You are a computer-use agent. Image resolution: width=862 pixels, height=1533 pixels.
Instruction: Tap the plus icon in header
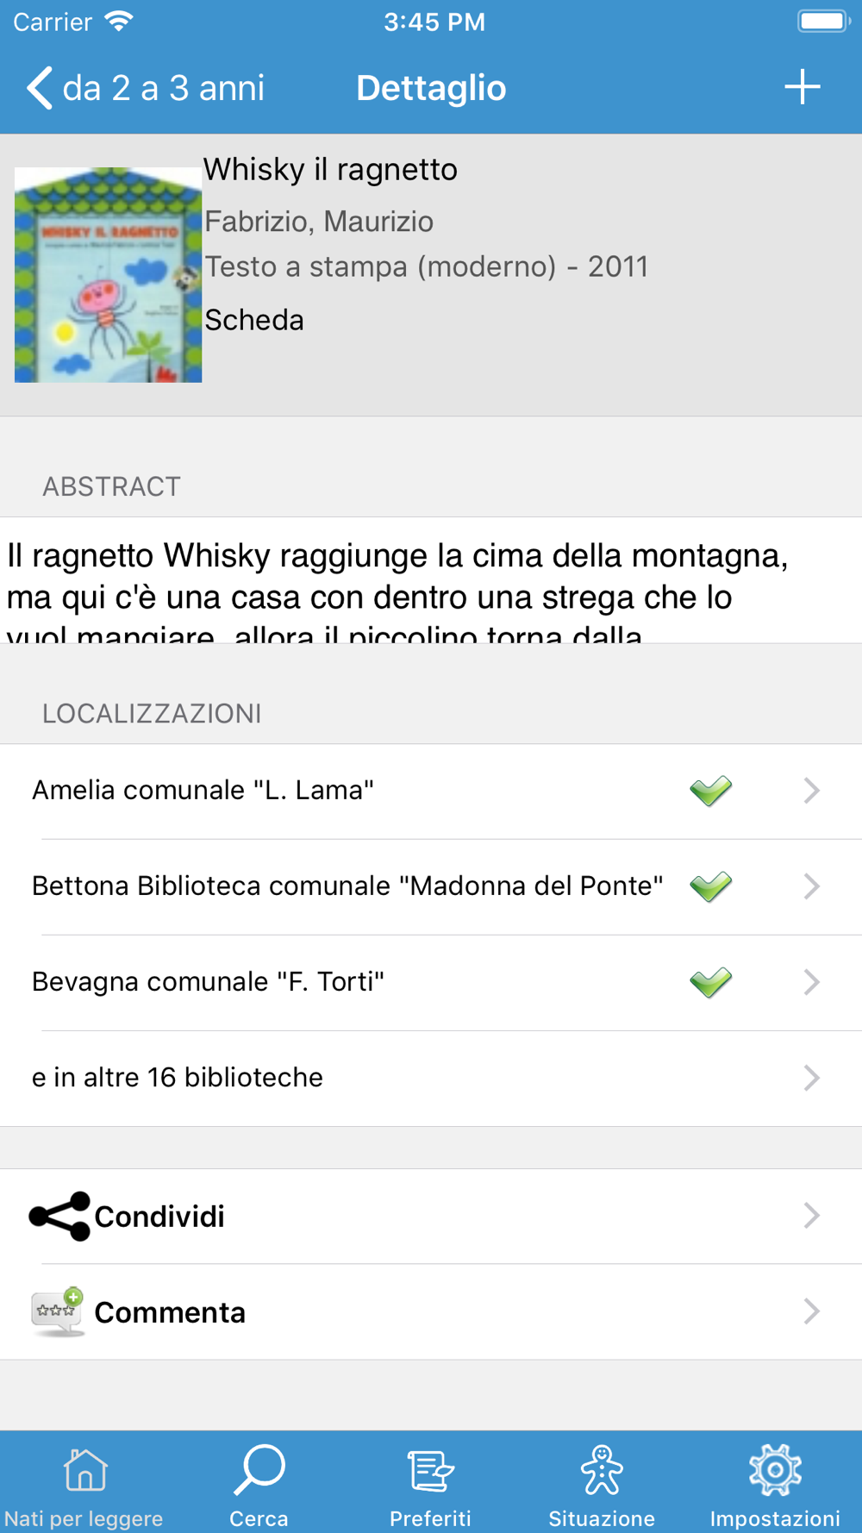pyautogui.click(x=802, y=87)
